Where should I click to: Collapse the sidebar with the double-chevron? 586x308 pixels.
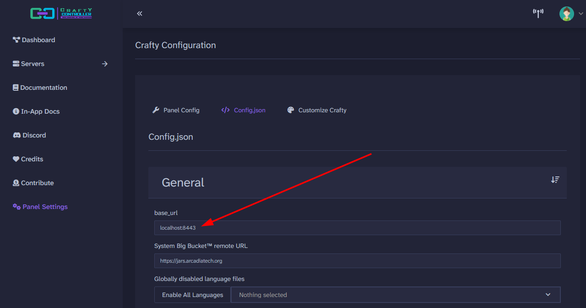point(139,13)
